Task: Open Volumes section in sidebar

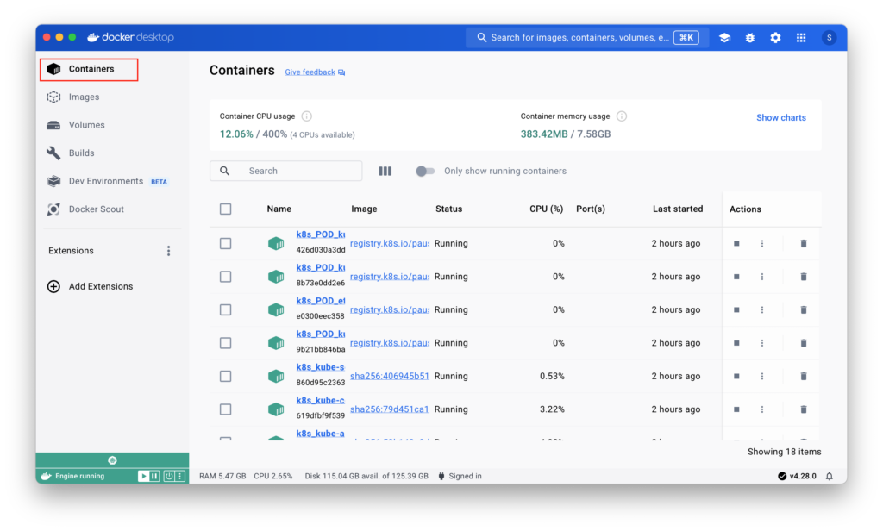Action: [x=86, y=125]
